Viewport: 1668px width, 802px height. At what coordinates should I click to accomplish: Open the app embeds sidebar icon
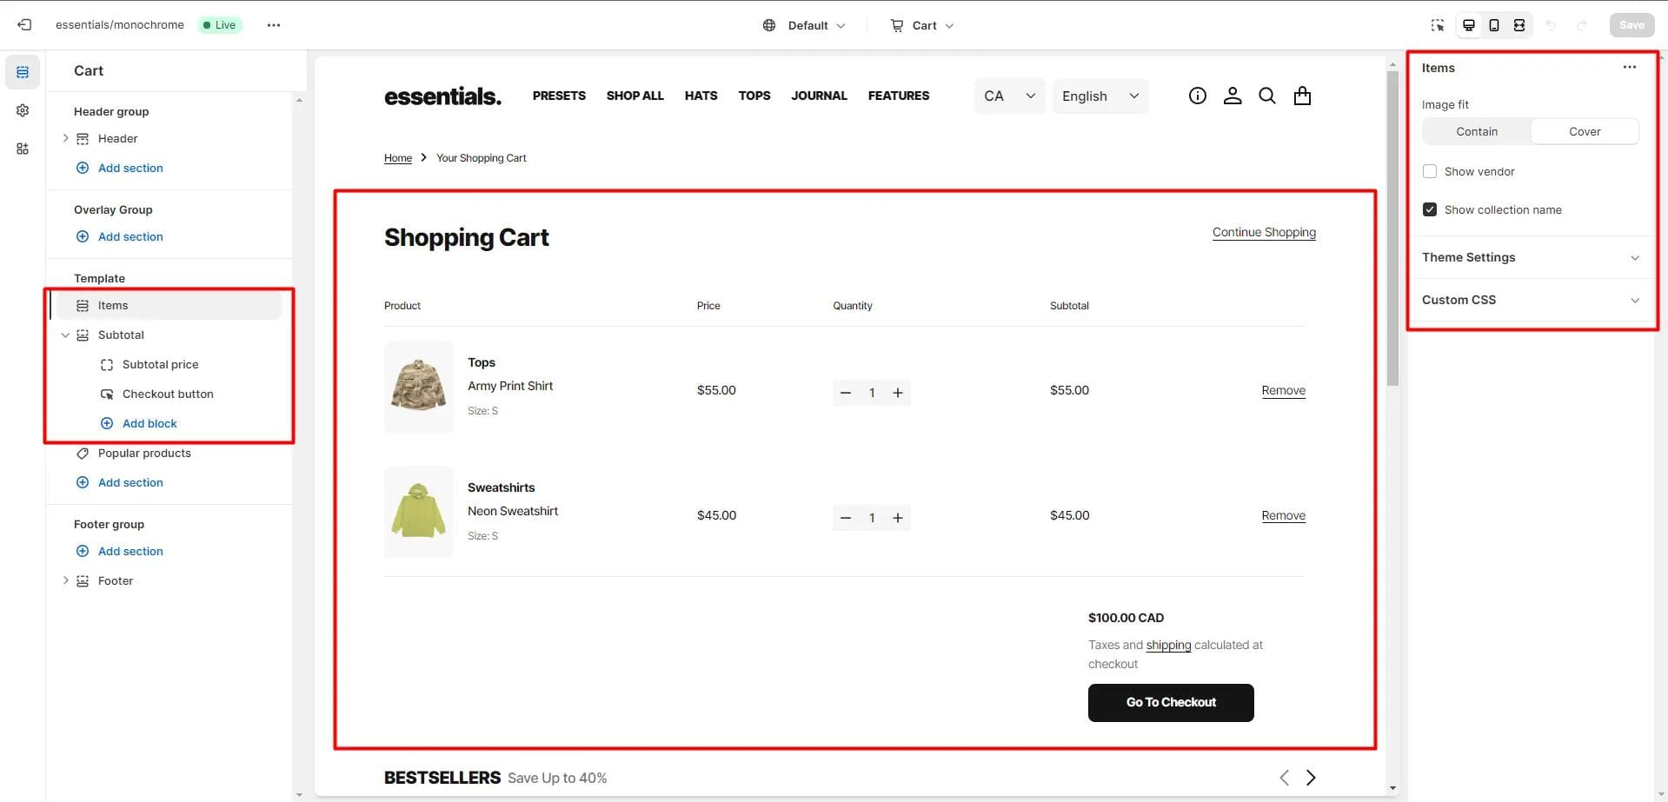point(23,149)
